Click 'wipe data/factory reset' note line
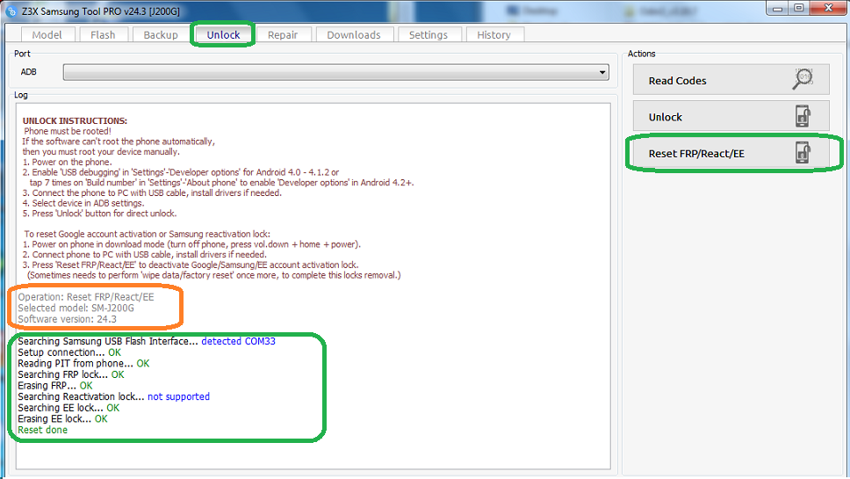850x479 pixels. click(214, 276)
